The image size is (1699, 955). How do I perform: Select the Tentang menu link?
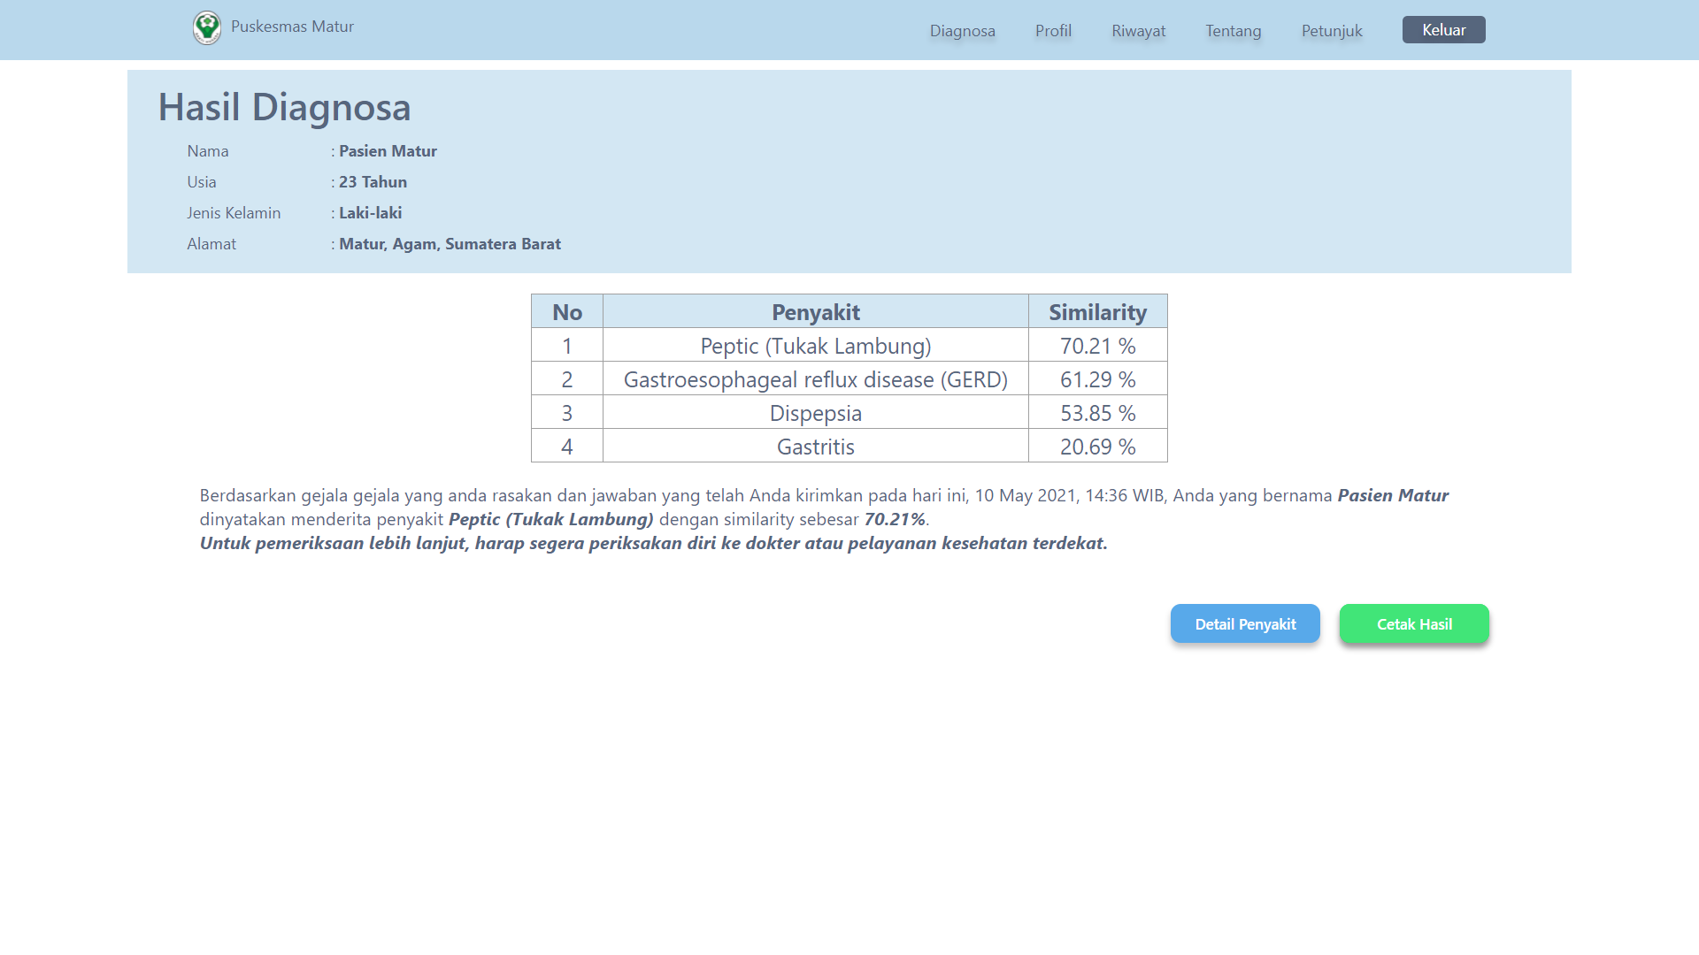1233,31
